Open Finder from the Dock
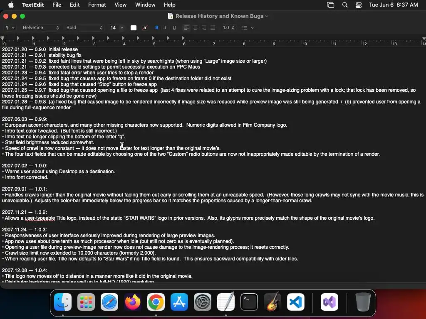 (63, 302)
